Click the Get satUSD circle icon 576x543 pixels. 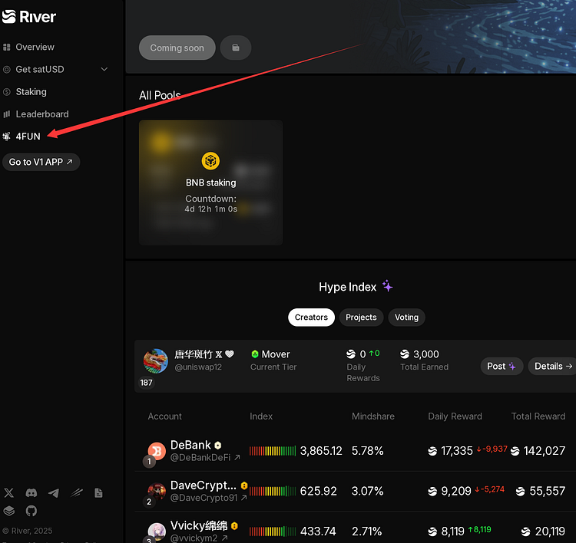pyautogui.click(x=7, y=69)
